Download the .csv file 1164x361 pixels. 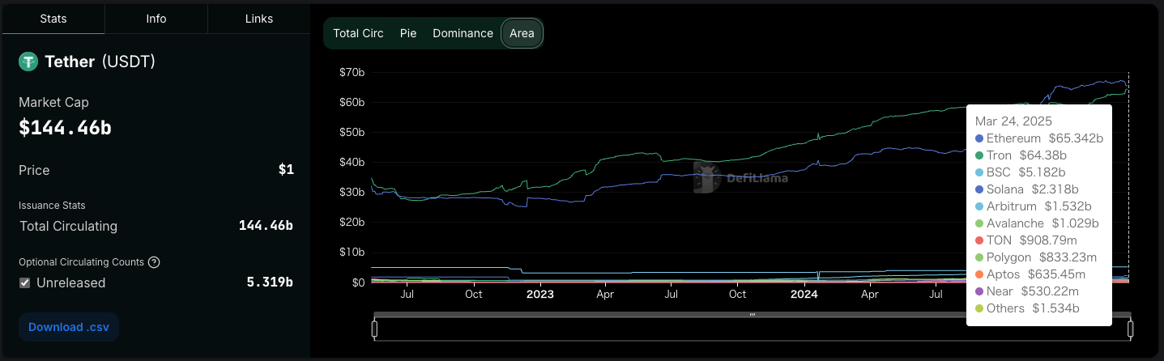coord(69,327)
